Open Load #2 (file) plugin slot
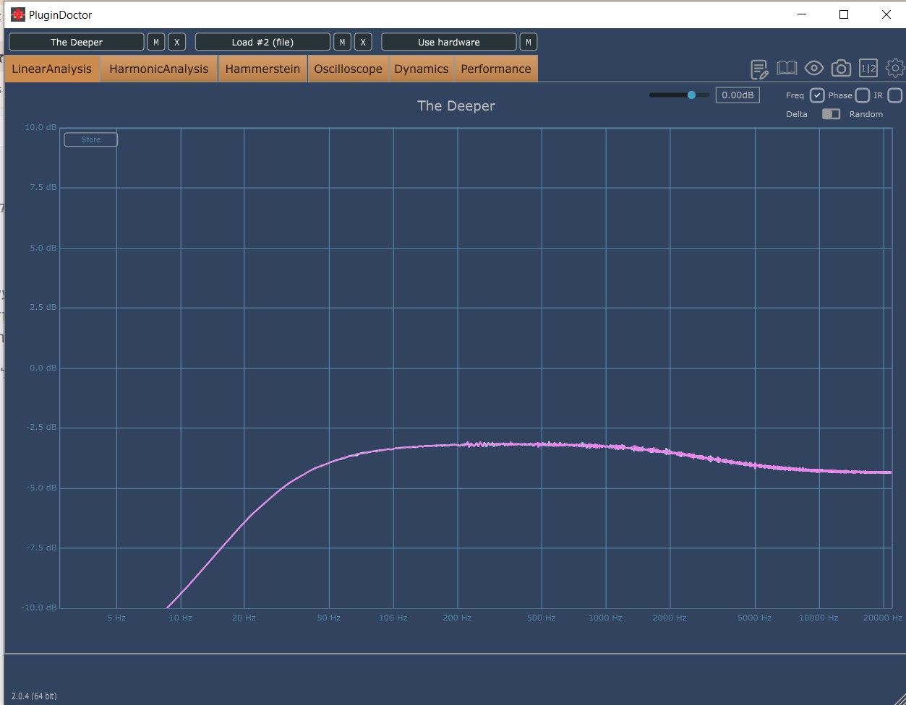Image resolution: width=906 pixels, height=705 pixels. 262,42
